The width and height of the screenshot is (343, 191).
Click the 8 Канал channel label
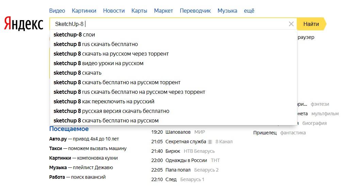224,142
